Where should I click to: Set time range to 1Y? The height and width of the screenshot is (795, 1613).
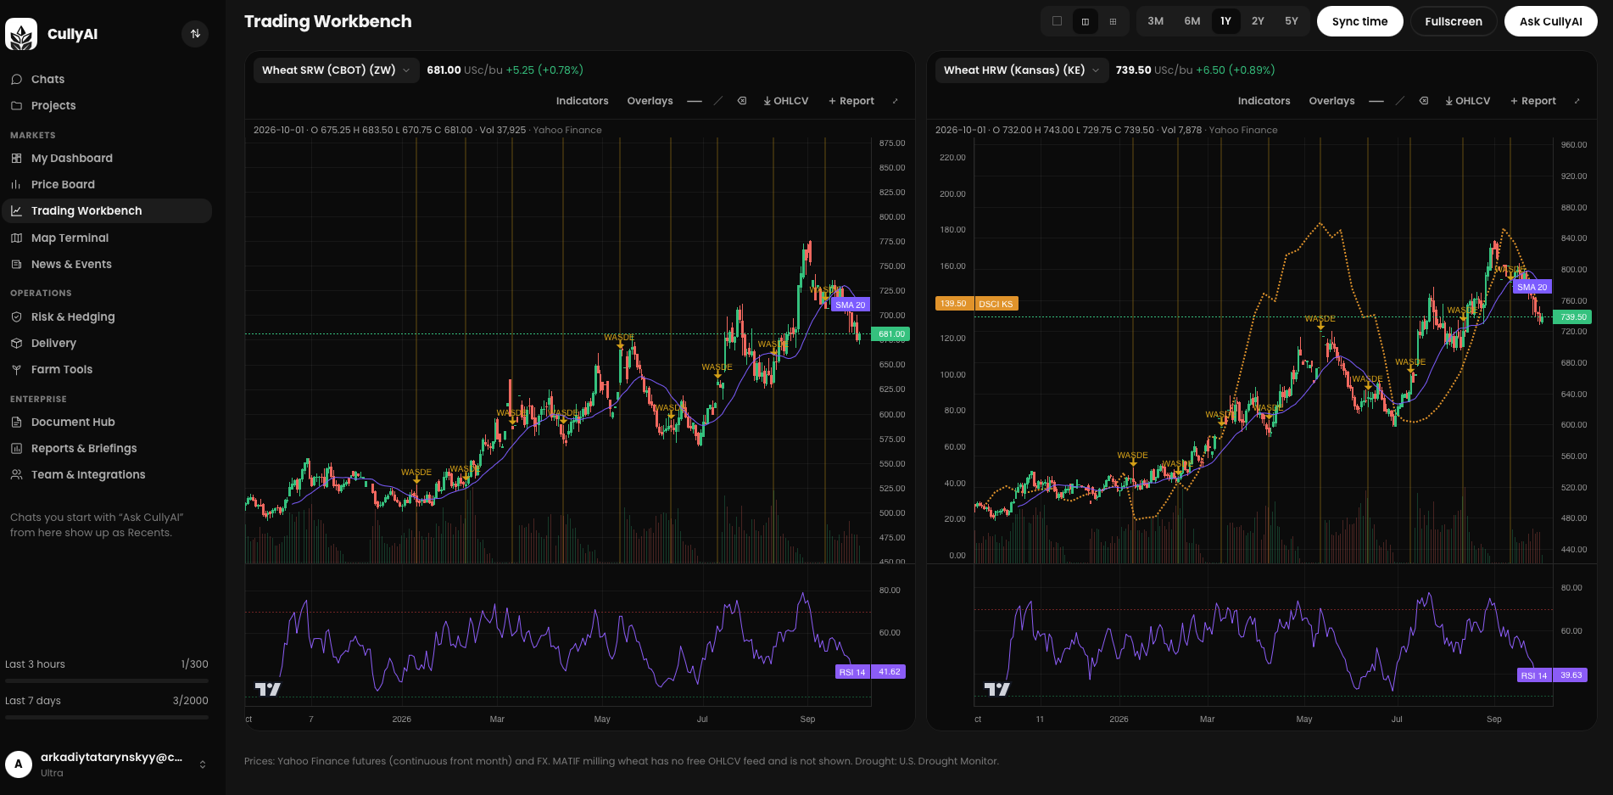(1225, 21)
